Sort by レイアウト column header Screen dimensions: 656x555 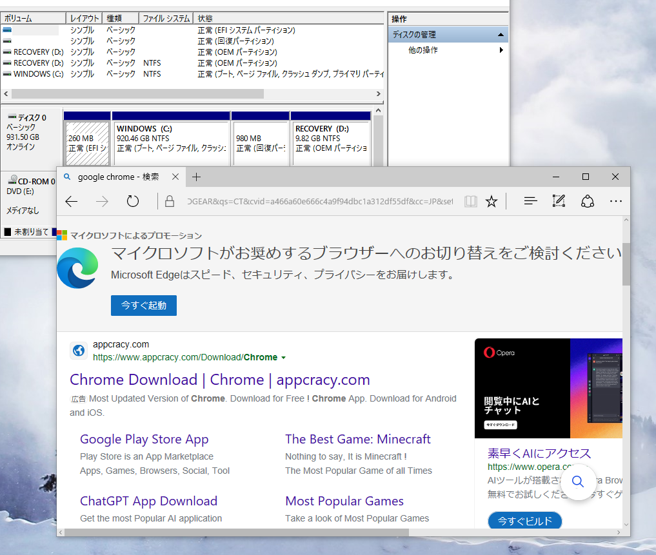(84, 19)
